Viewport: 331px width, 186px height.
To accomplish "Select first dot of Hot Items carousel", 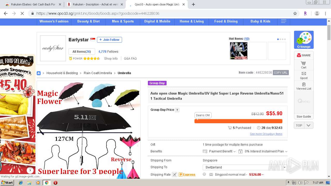I will (x=278, y=39).
